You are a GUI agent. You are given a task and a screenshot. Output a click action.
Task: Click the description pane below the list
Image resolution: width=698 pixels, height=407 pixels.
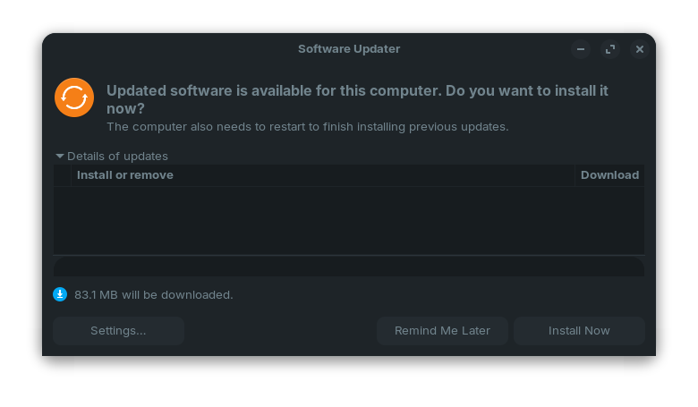pyautogui.click(x=349, y=267)
